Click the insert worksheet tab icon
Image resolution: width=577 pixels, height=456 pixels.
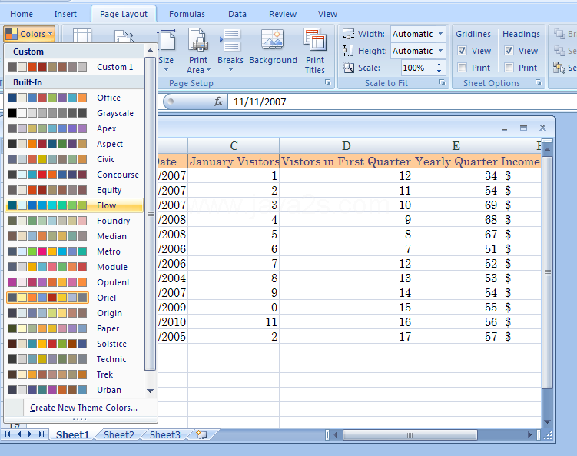[201, 434]
